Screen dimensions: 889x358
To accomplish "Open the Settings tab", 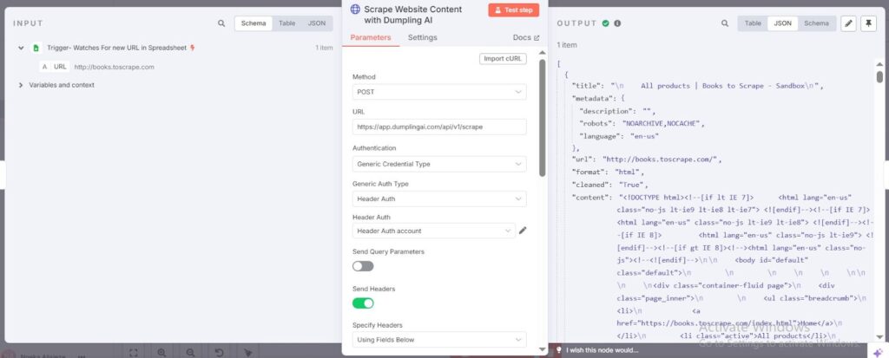I will (x=422, y=37).
